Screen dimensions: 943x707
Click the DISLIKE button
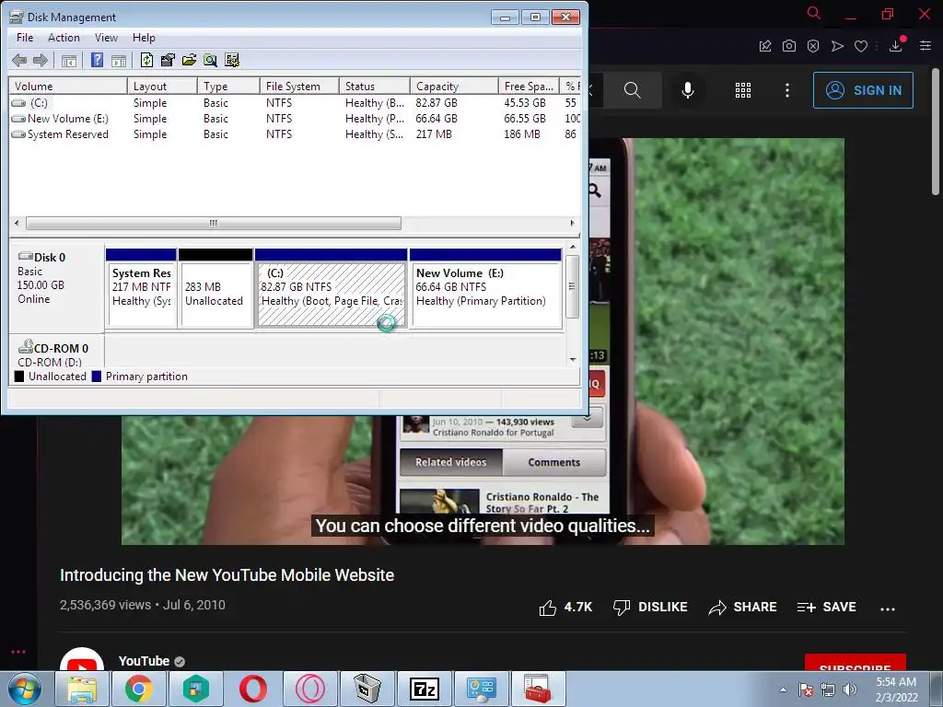click(650, 608)
